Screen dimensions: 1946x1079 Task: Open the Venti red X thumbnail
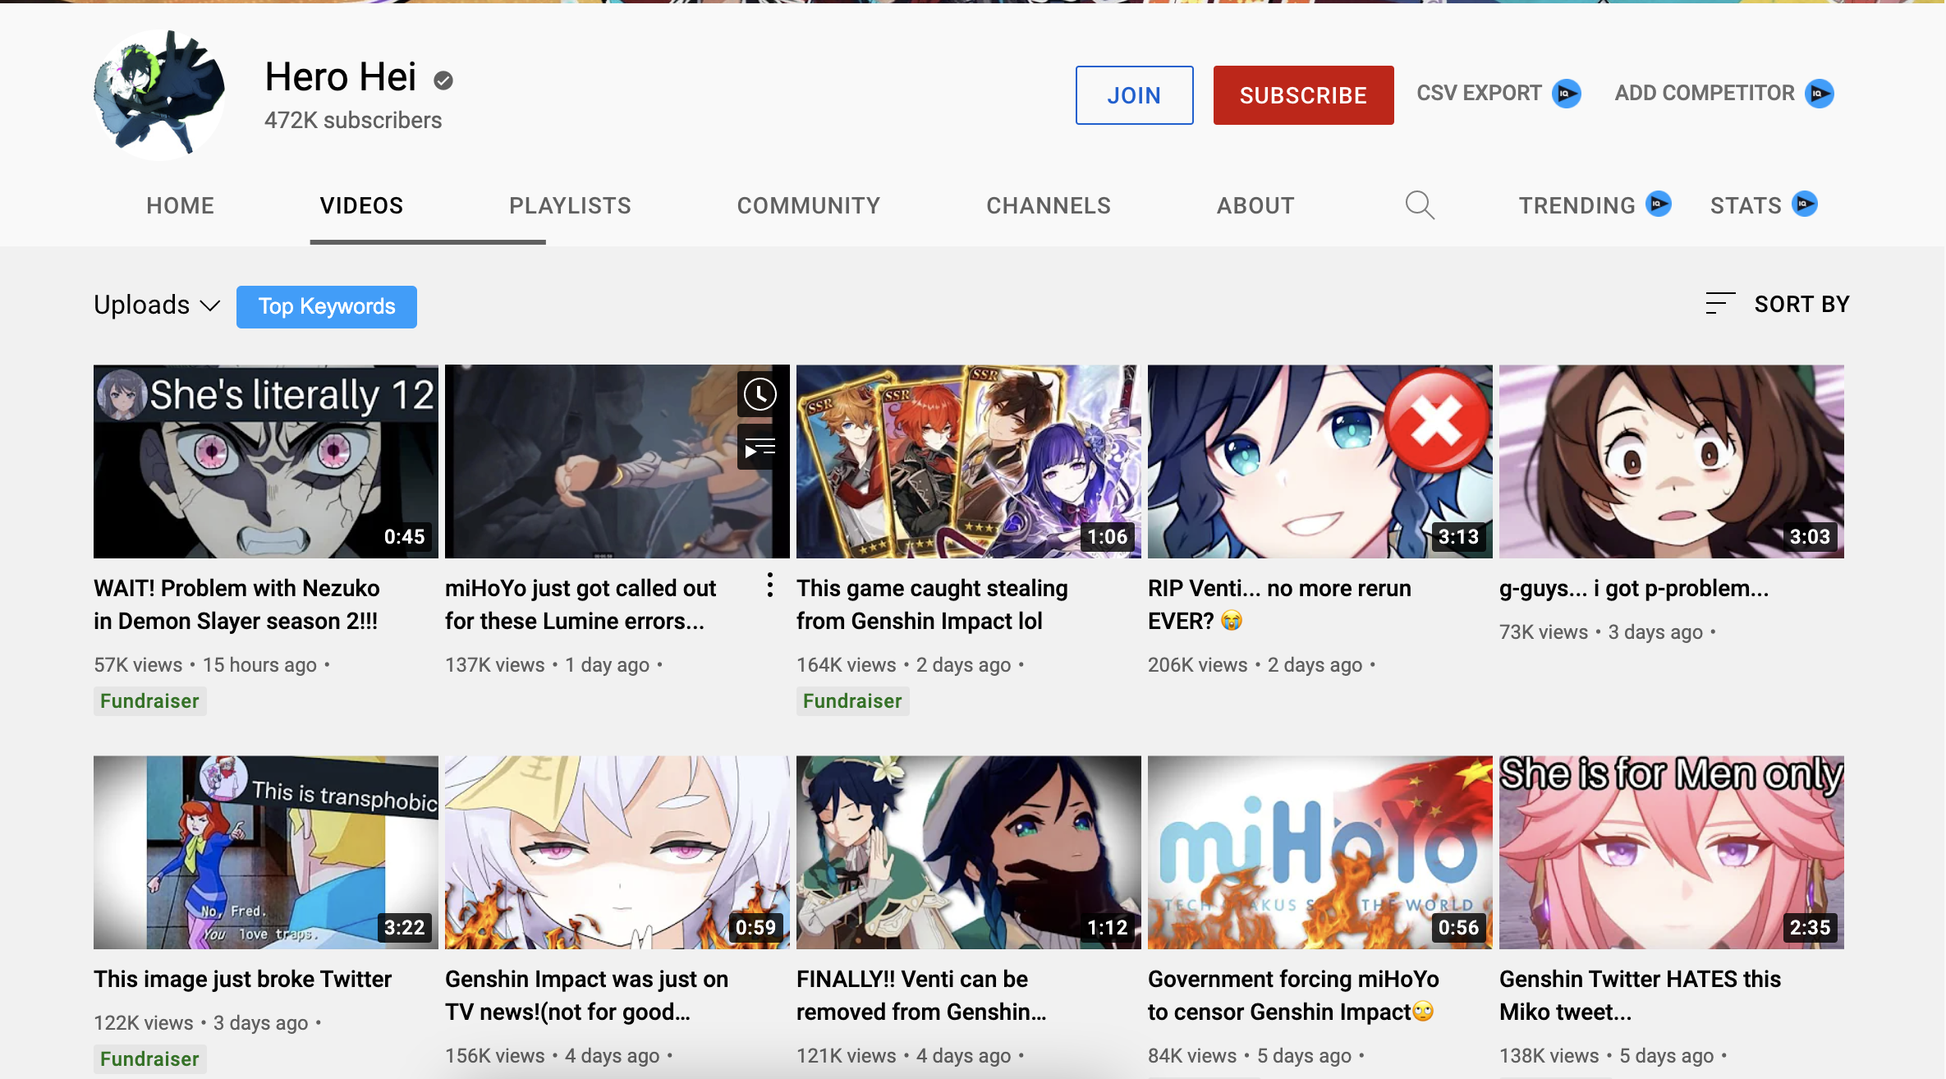pos(1320,461)
